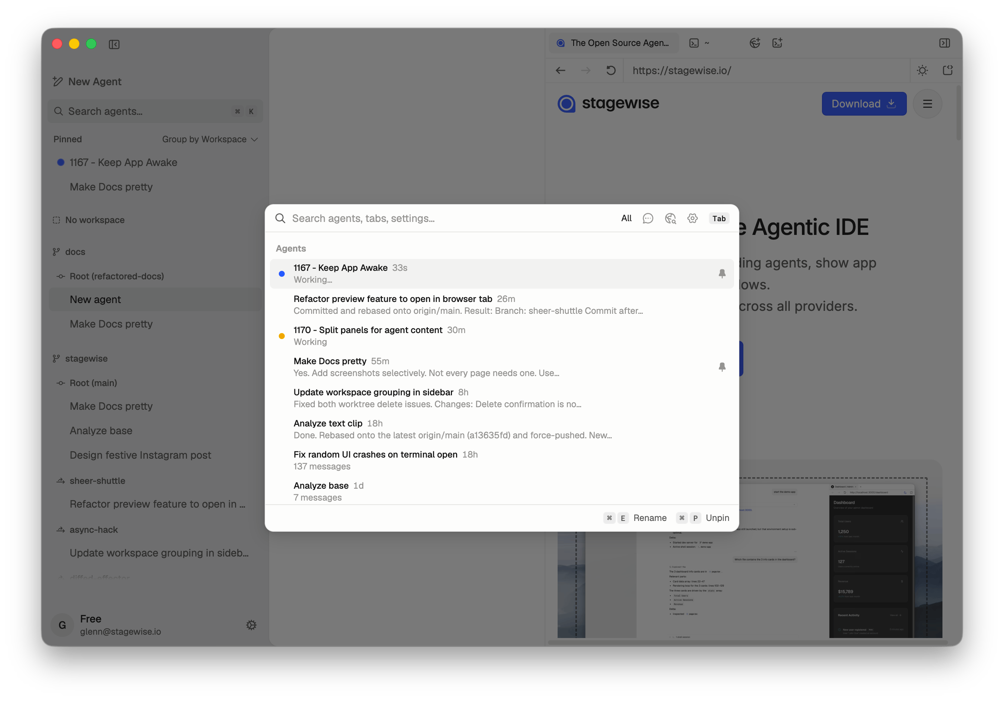The width and height of the screenshot is (1004, 701).
Task: Open Group by Workspace dropdown
Action: tap(210, 139)
